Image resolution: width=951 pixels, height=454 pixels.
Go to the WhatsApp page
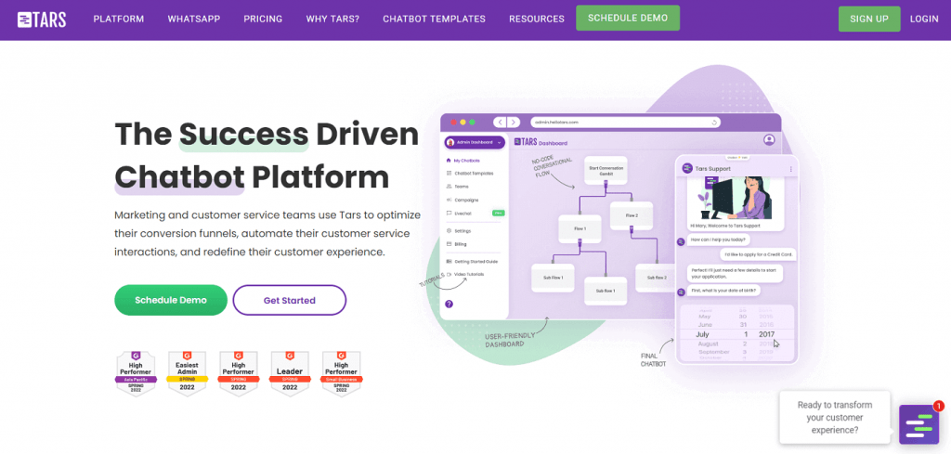point(194,19)
